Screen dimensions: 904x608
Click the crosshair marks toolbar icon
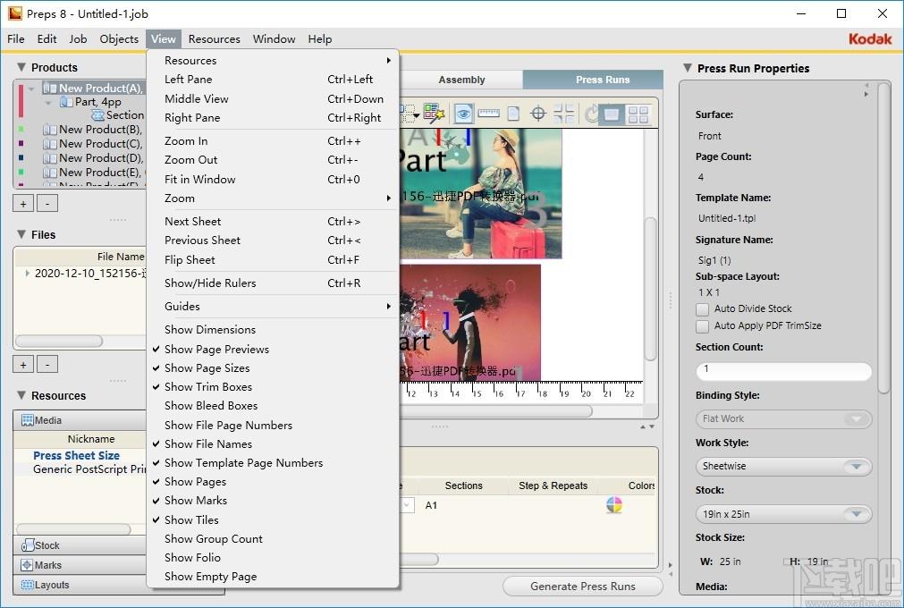click(x=538, y=114)
